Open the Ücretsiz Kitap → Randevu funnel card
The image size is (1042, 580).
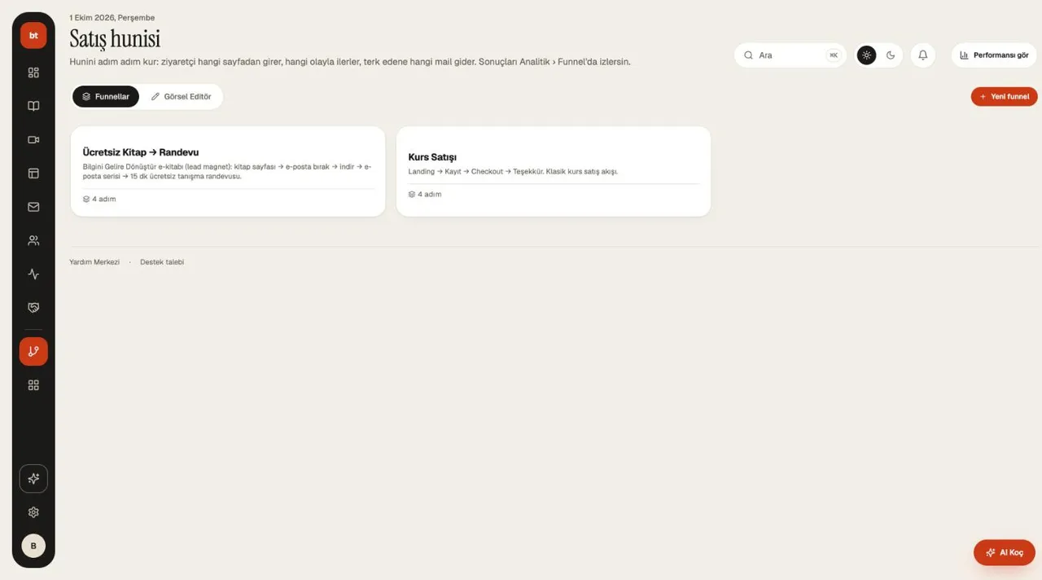[228, 171]
